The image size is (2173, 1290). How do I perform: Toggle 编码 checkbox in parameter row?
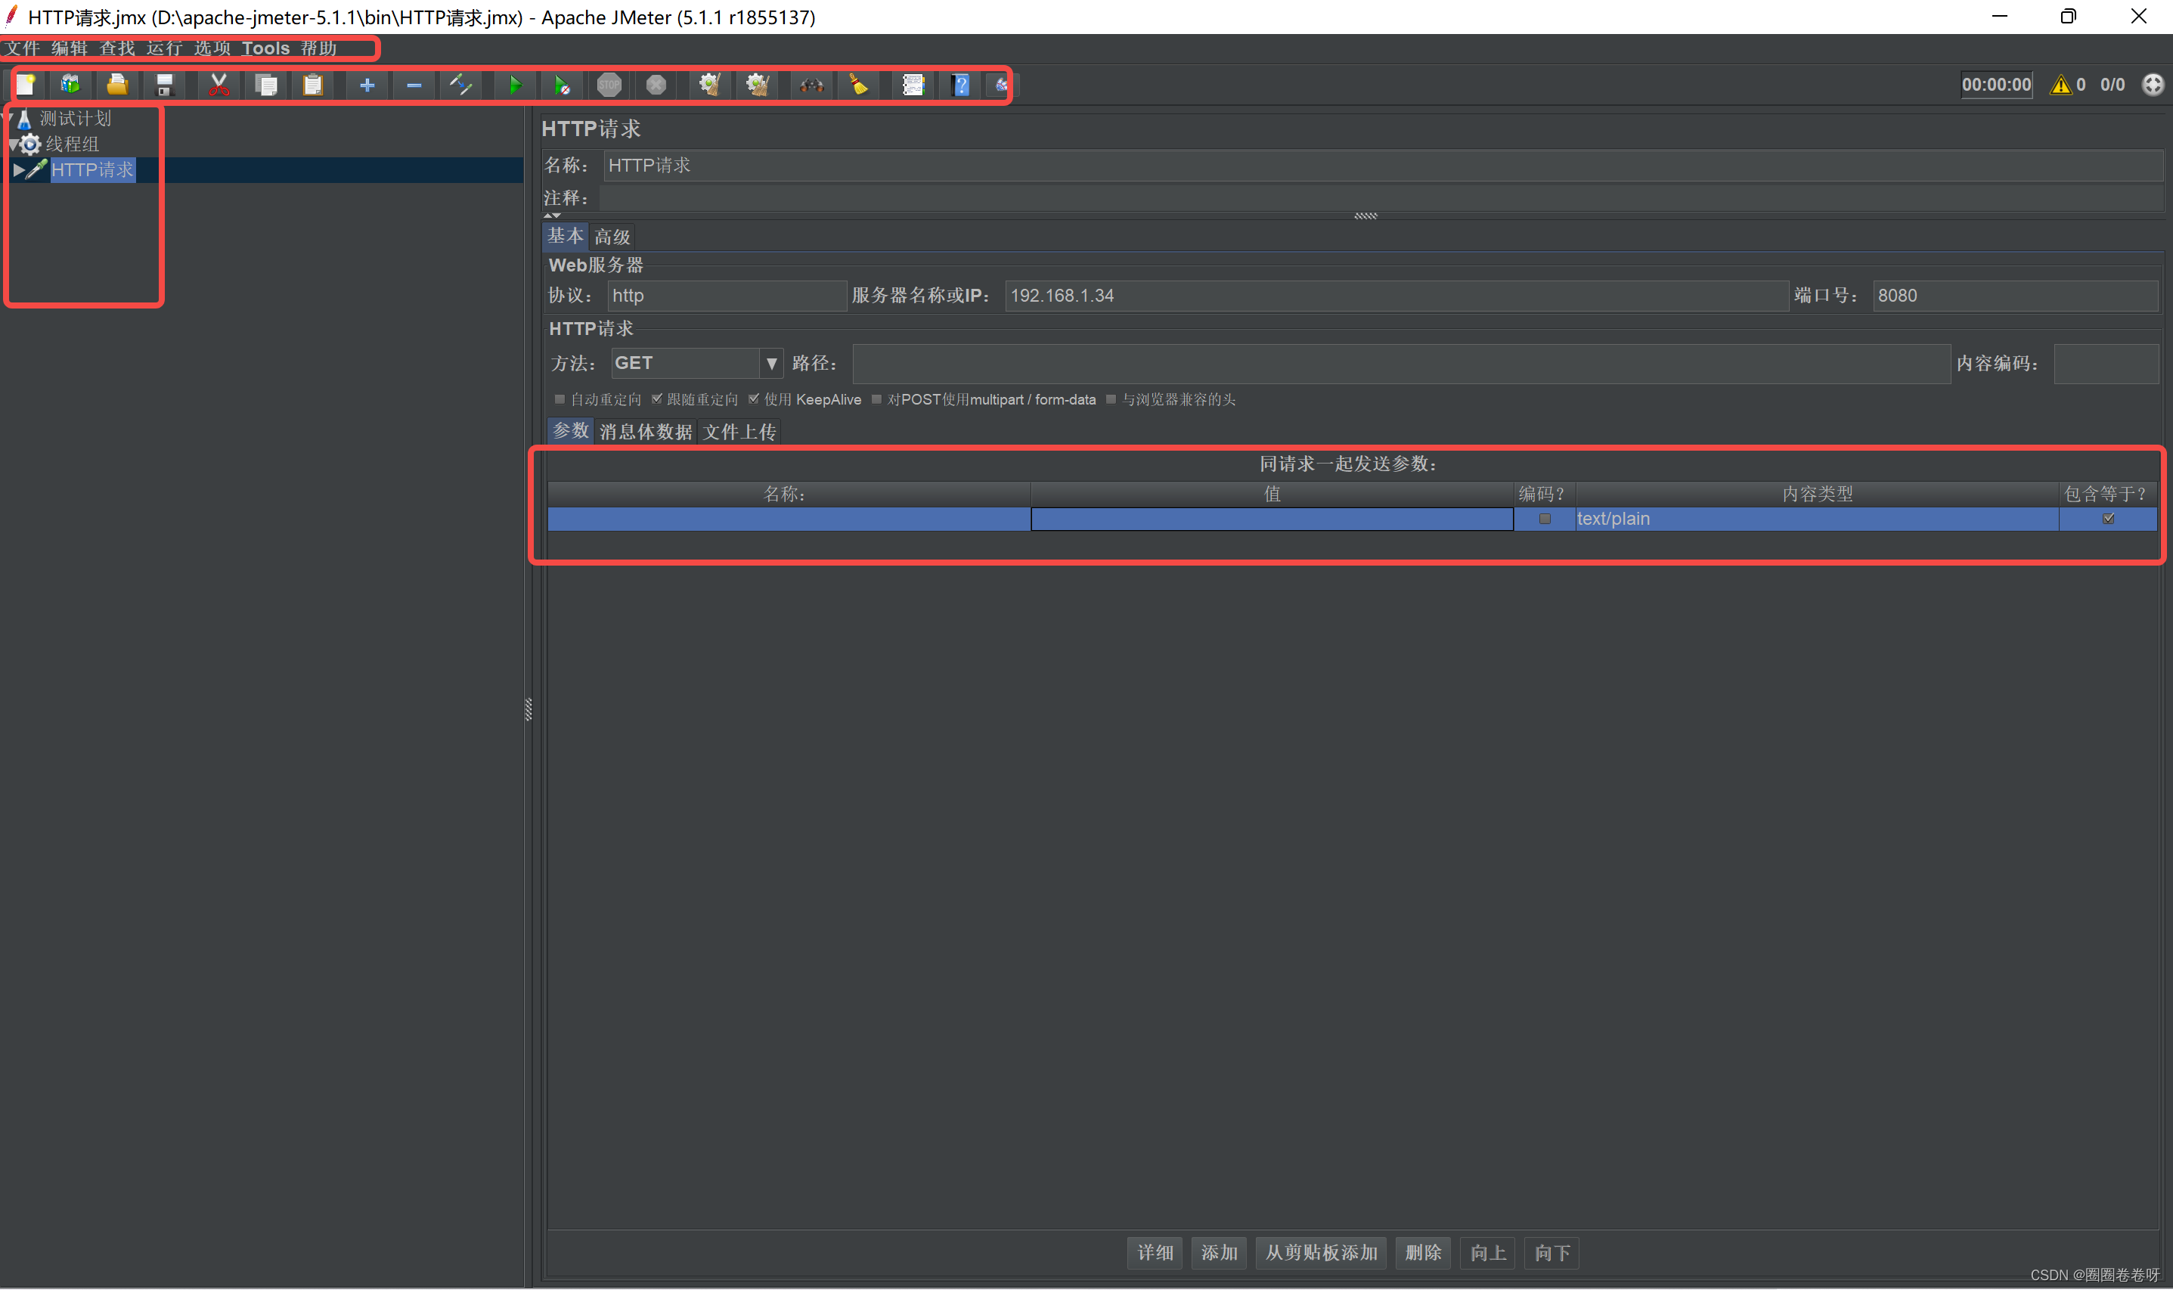pos(1545,519)
